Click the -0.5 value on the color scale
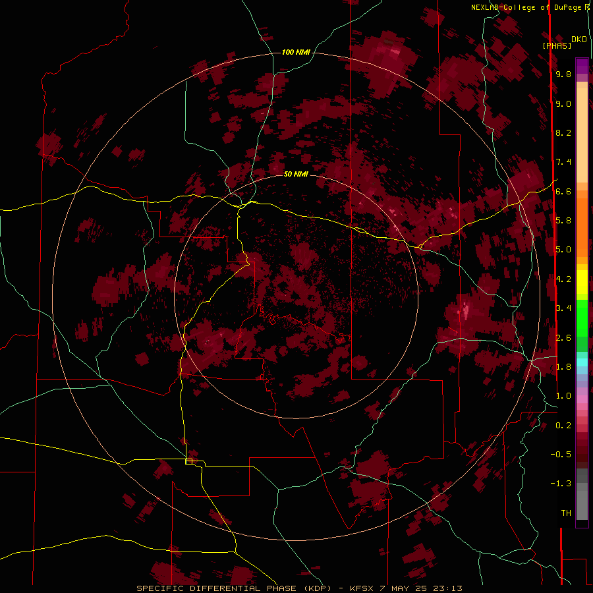593x593 pixels. [561, 455]
